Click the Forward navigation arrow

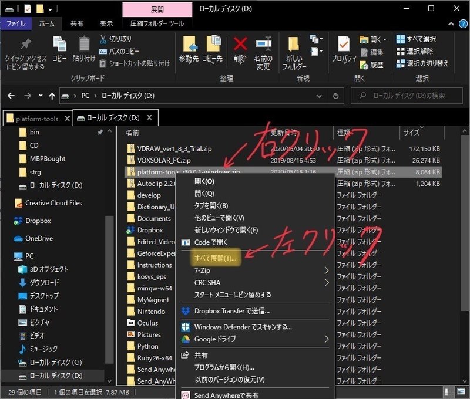coord(28,96)
